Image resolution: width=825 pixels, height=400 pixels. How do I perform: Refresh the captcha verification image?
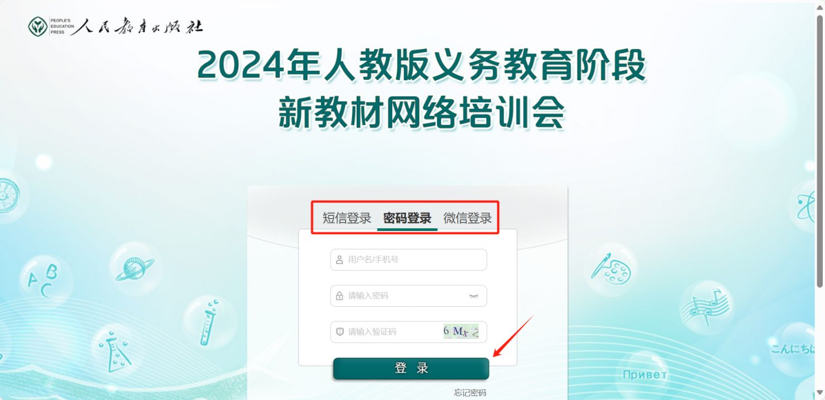click(x=461, y=331)
